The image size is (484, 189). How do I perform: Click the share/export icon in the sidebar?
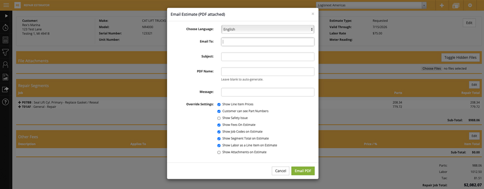[5, 90]
